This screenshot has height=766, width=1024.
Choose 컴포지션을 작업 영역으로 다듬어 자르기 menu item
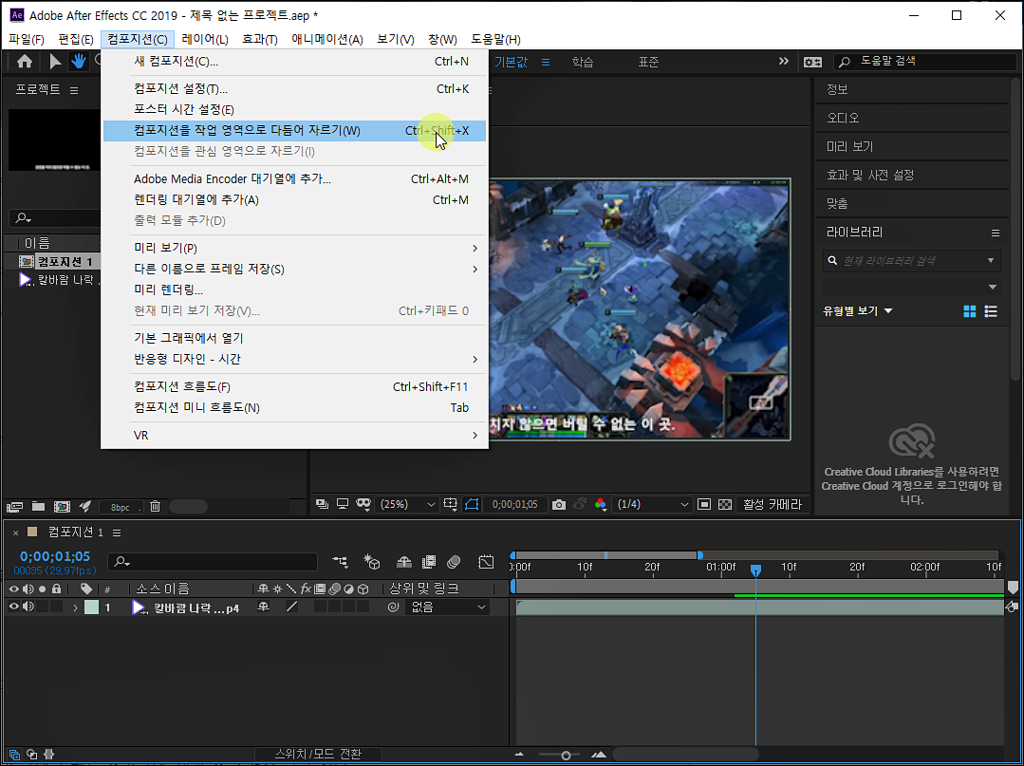(294, 131)
